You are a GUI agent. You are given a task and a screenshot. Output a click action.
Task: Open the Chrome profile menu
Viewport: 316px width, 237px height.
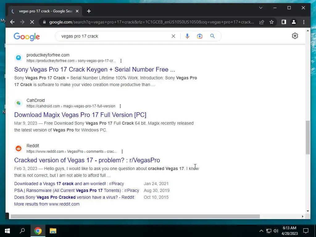tap(294, 22)
